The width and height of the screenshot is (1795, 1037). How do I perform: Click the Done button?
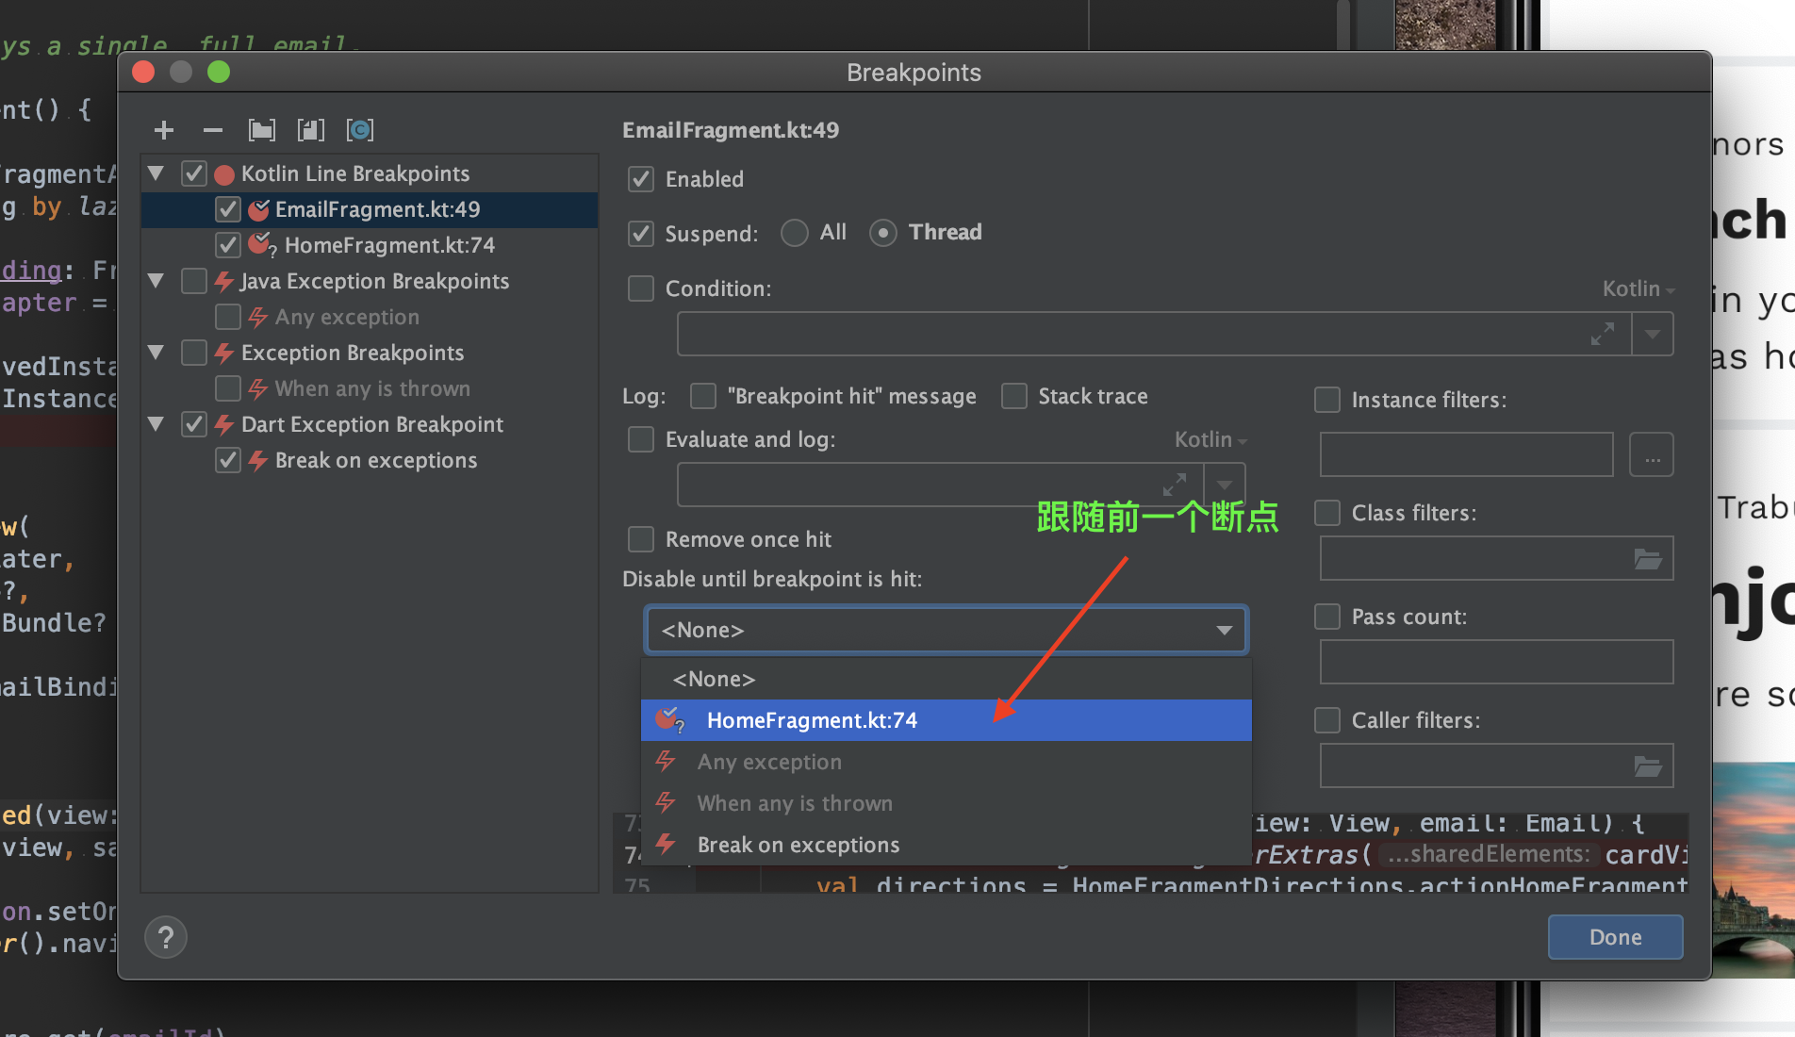tap(1615, 937)
